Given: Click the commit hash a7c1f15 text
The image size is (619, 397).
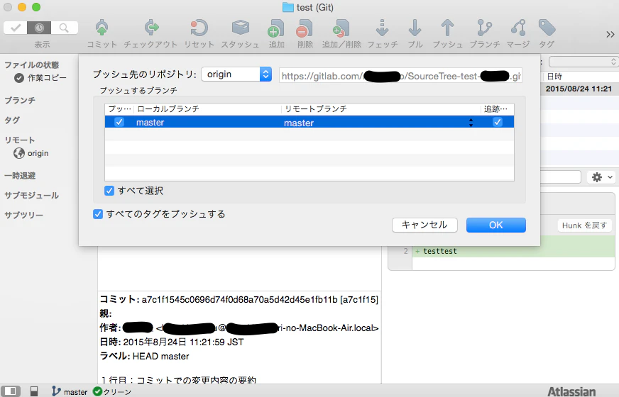Looking at the screenshot, I should [x=360, y=300].
